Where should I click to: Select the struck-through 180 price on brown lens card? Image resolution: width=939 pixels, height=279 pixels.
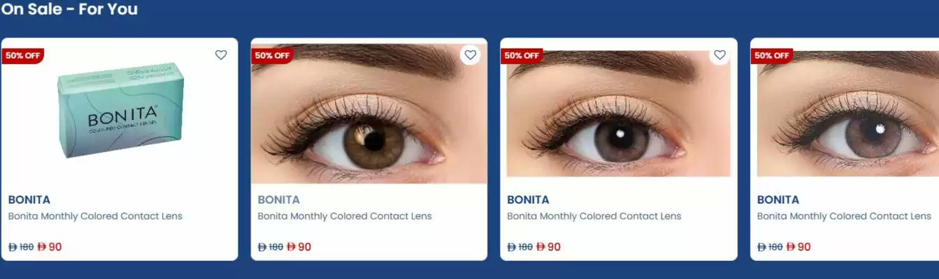click(271, 247)
